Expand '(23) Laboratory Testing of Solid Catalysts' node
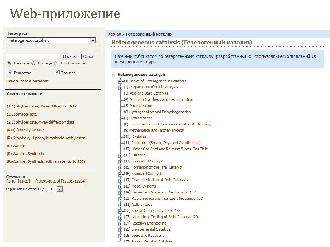 120,217
